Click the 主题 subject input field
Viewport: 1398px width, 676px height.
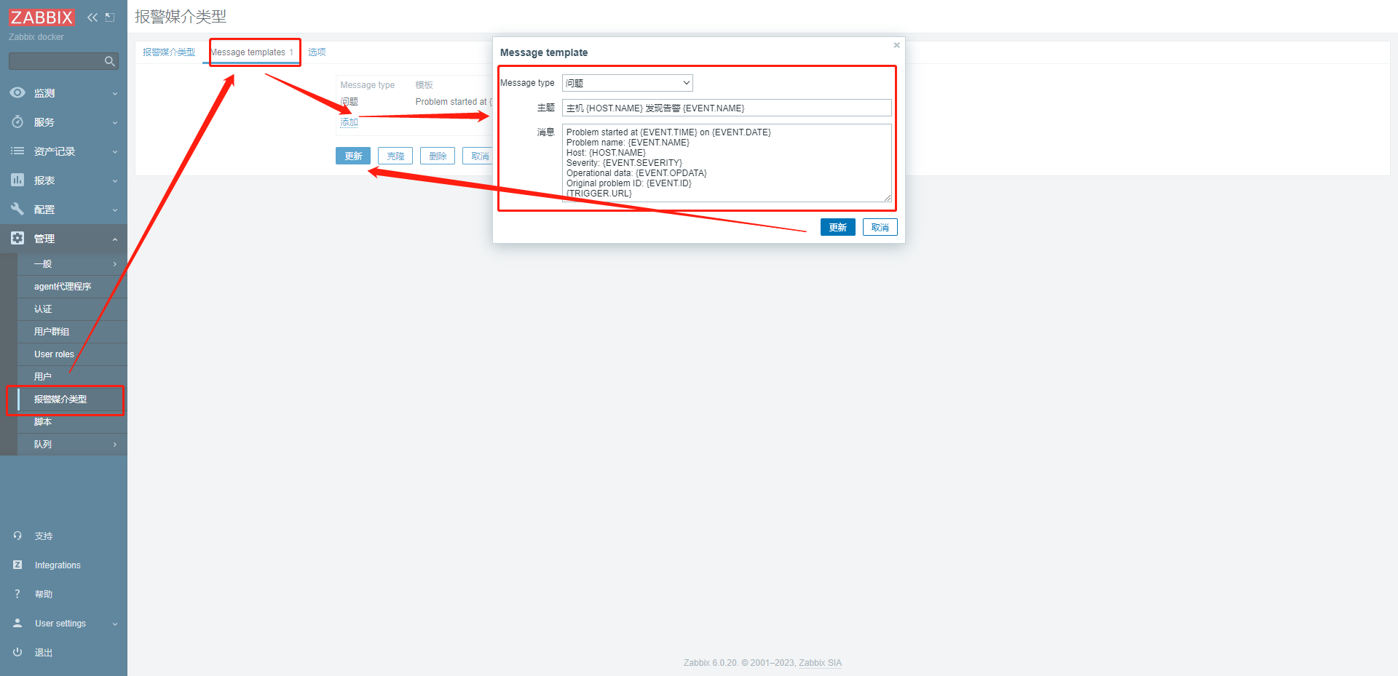727,108
